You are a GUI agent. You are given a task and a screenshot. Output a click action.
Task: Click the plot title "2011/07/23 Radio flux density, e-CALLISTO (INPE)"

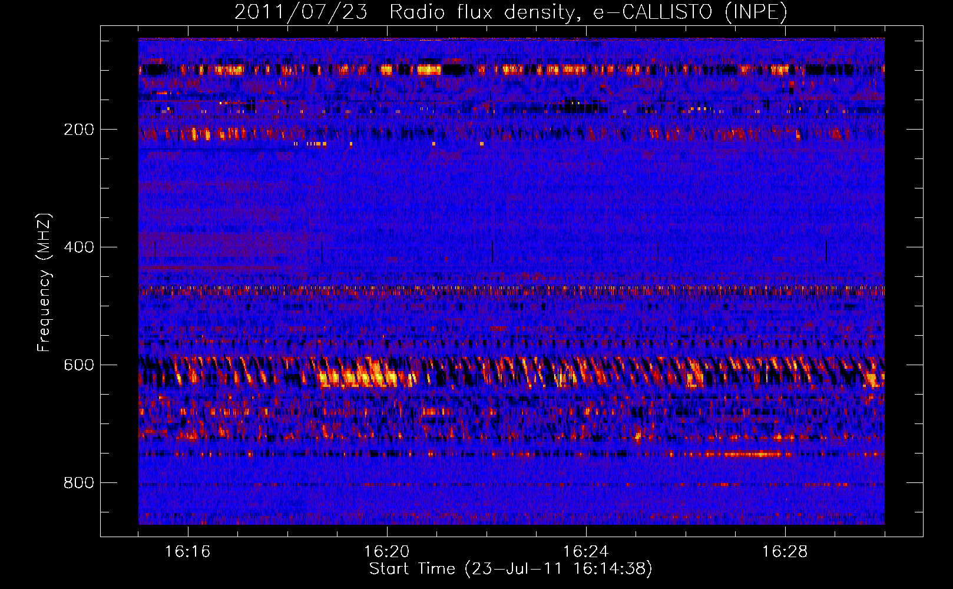511,12
